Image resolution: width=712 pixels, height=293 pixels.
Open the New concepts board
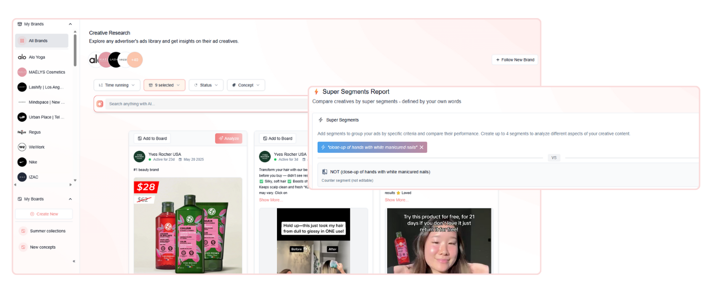[43, 247]
